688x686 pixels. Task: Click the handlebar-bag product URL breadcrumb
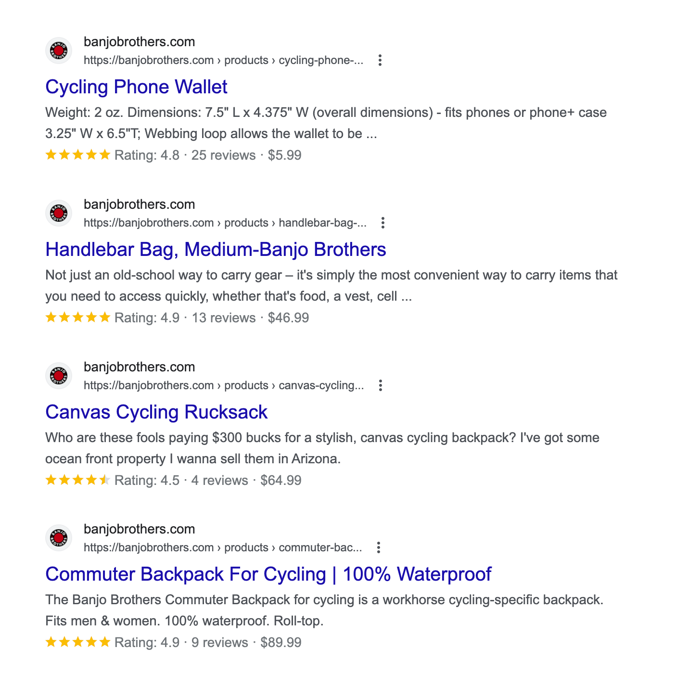click(225, 223)
